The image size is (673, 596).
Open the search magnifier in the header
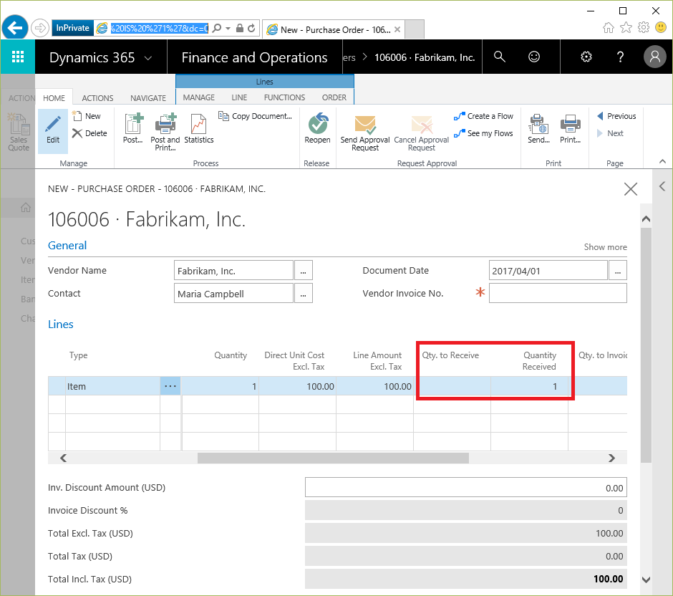click(499, 57)
